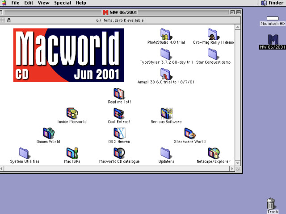Open the View menu
Screen dimensions: 286x214
[44, 3]
